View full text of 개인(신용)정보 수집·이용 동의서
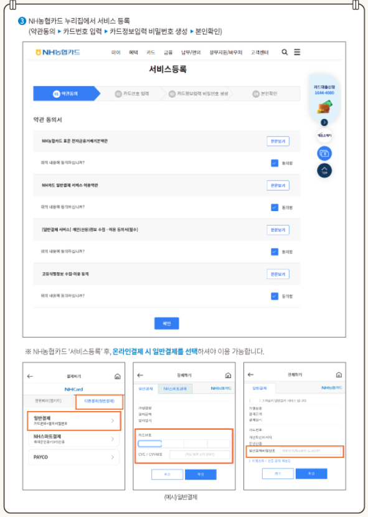368x517 pixels. pos(278,230)
